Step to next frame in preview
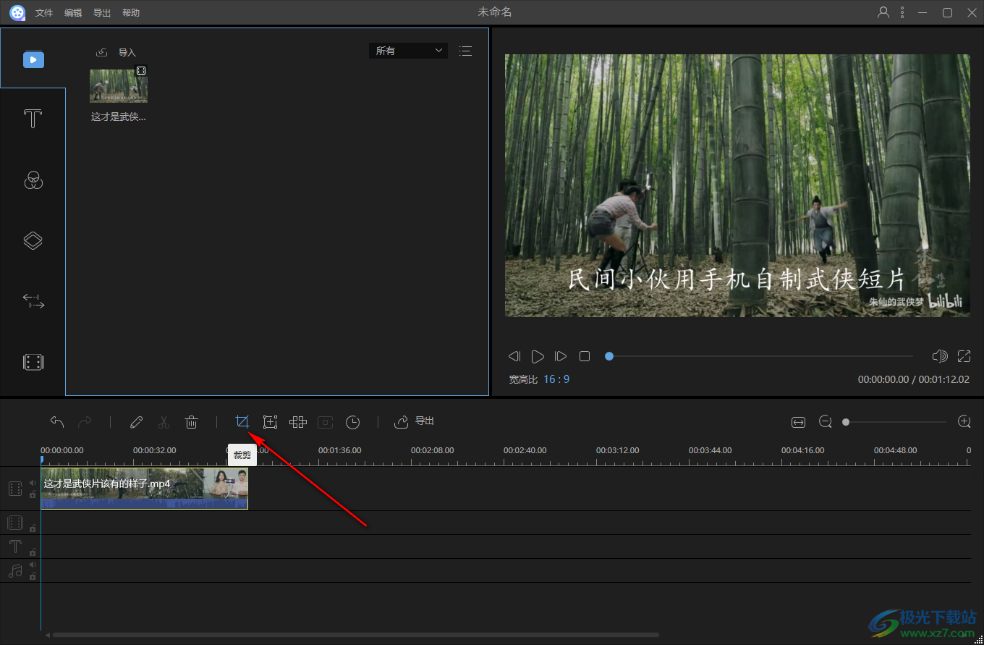The image size is (984, 645). tap(561, 356)
